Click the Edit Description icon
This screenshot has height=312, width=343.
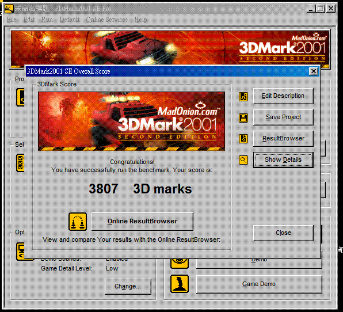243,97
